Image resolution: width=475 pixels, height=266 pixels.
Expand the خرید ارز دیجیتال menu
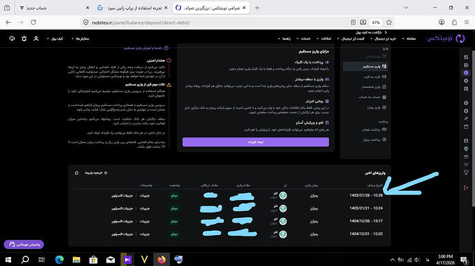(x=383, y=38)
